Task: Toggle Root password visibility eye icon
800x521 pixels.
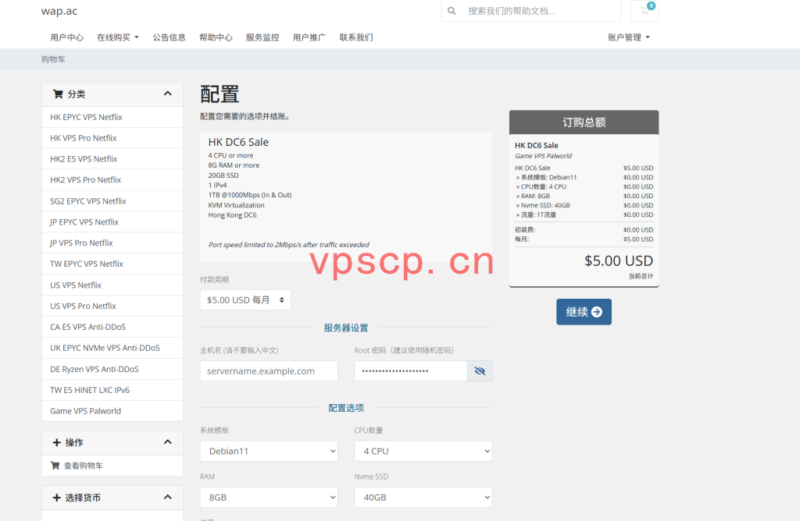Action: pos(480,370)
